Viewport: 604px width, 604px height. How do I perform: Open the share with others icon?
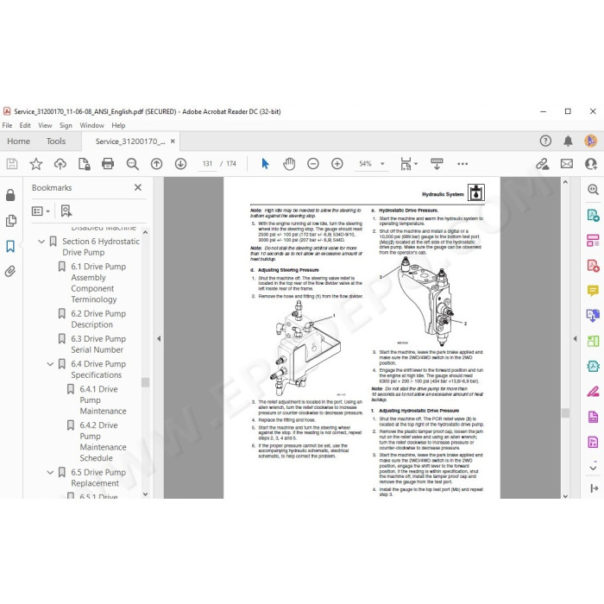591,164
